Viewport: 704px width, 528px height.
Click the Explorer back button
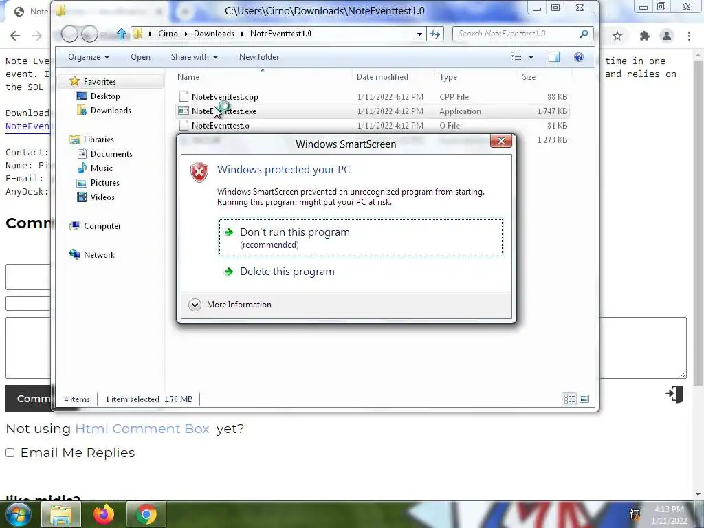tap(69, 34)
